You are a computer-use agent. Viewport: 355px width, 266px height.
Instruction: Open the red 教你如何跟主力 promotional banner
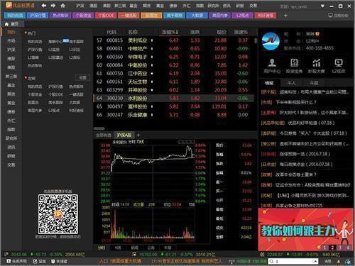tap(305, 229)
